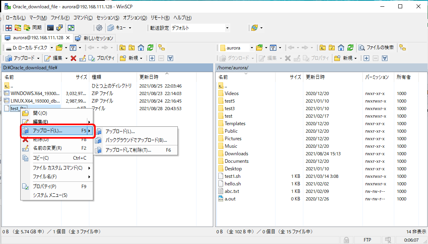Switch to 新しいセッション tab
The image size is (428, 244).
click(94, 38)
